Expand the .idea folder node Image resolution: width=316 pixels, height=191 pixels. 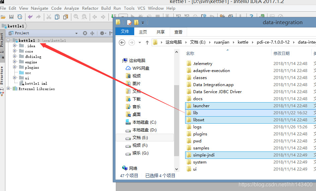coord(14,46)
